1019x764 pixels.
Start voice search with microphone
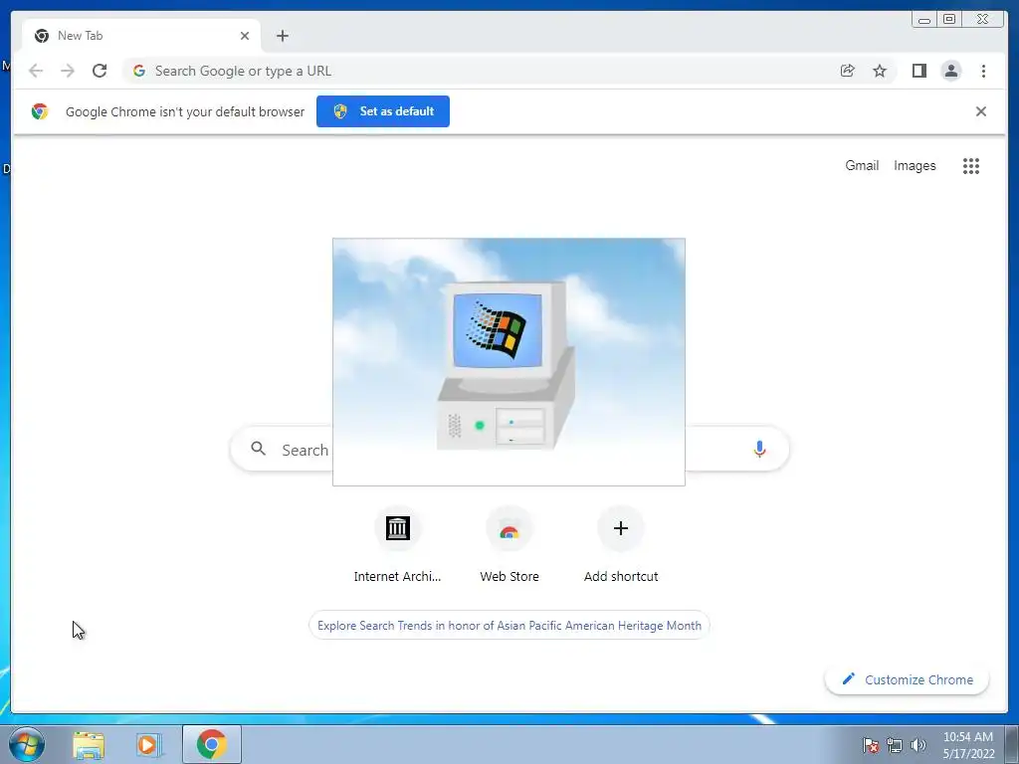click(x=759, y=449)
